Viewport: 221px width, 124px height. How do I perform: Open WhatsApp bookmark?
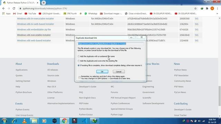click(x=91, y=13)
